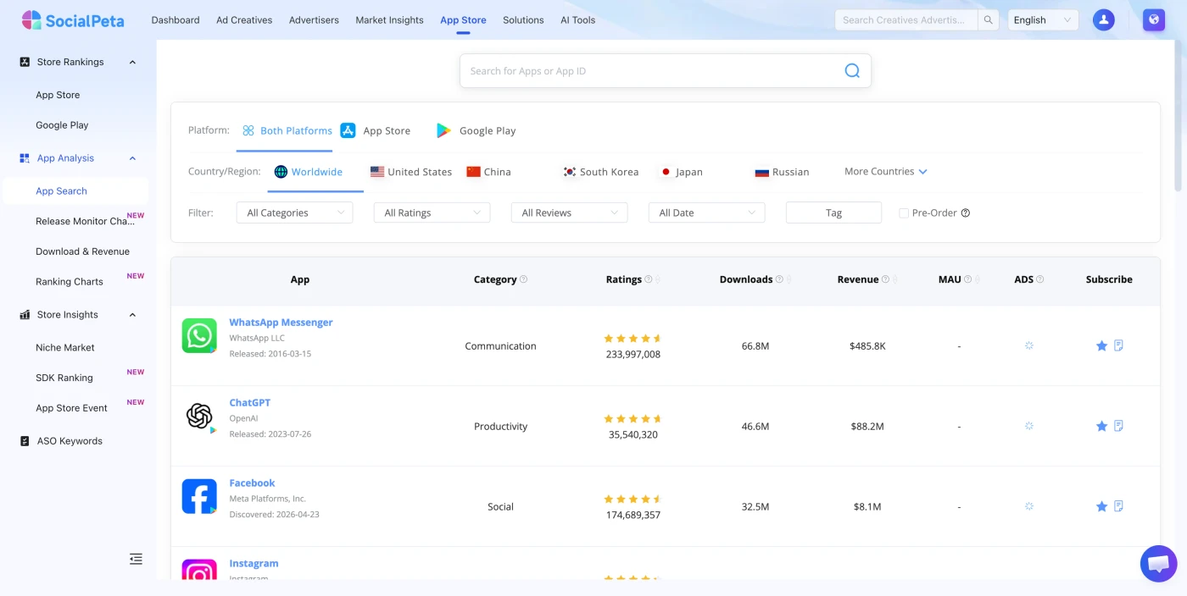Image resolution: width=1187 pixels, height=596 pixels.
Task: Click the Category column info icon
Action: coord(523,279)
